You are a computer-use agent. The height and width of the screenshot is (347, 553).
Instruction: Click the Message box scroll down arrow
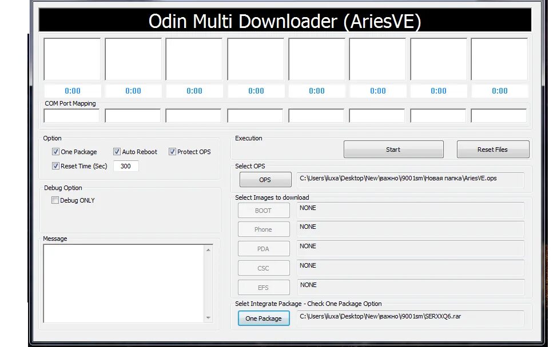pyautogui.click(x=208, y=317)
